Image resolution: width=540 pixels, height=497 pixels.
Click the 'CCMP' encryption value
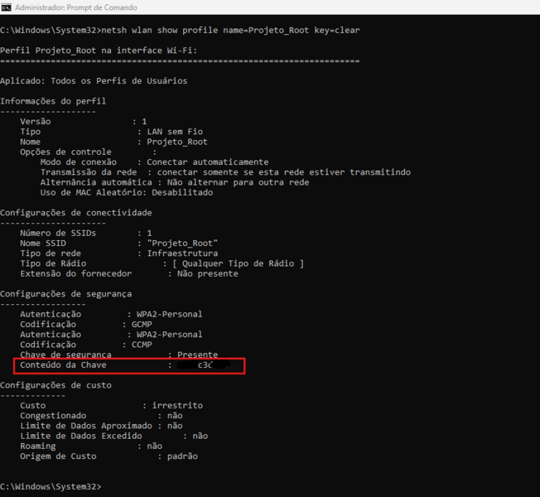(x=142, y=345)
